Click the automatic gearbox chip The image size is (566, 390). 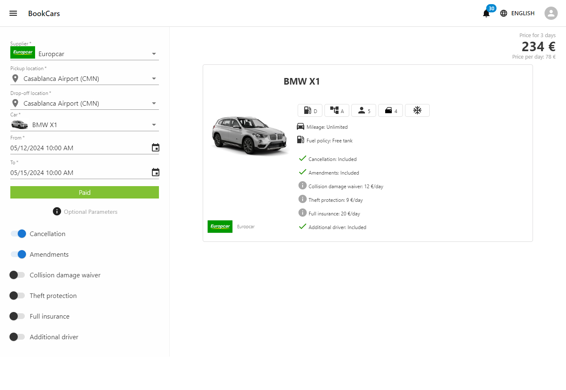pyautogui.click(x=337, y=111)
